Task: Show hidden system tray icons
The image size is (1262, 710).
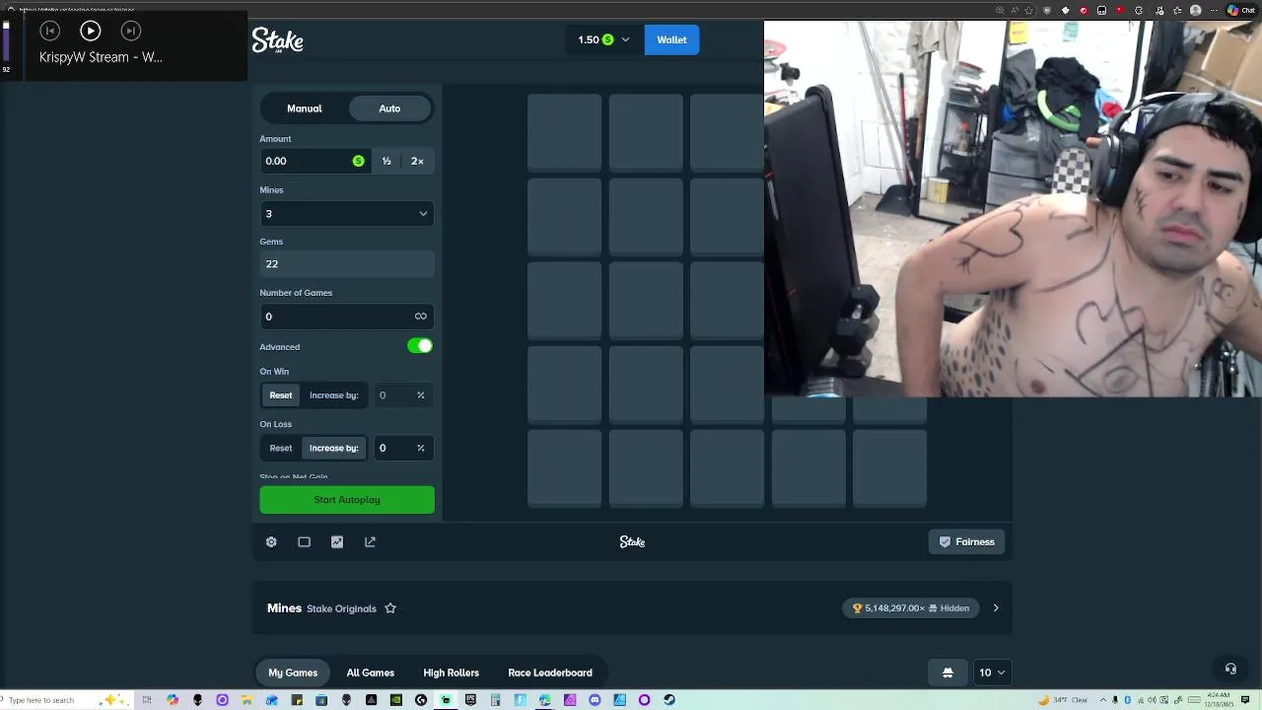Action: pyautogui.click(x=1103, y=699)
